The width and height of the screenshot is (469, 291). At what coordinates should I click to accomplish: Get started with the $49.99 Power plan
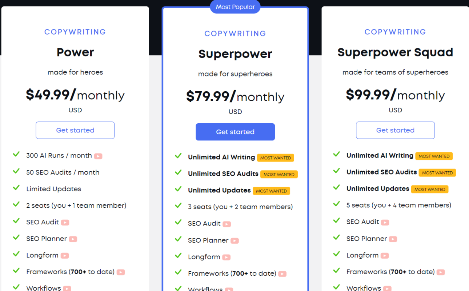75,130
